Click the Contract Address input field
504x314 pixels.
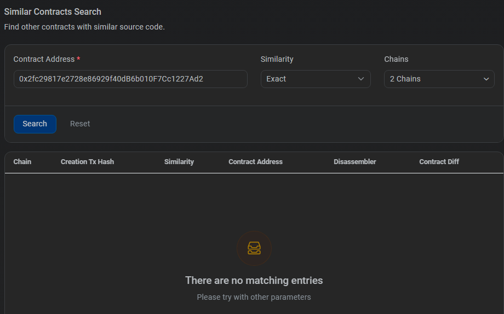tap(130, 79)
